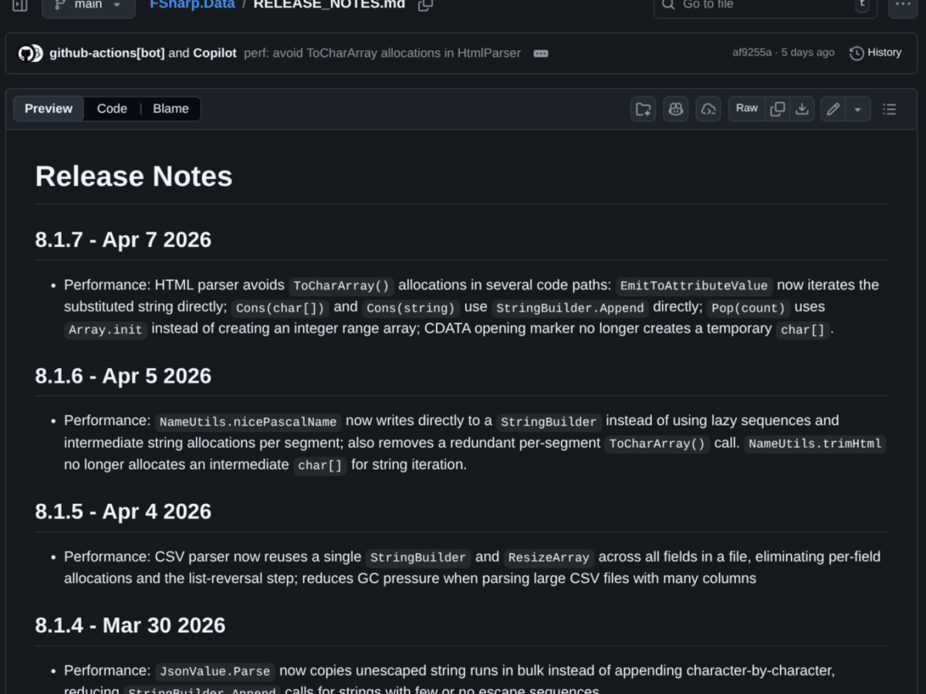Open in codespace via the cloud icon
The height and width of the screenshot is (694, 926).
tap(708, 109)
